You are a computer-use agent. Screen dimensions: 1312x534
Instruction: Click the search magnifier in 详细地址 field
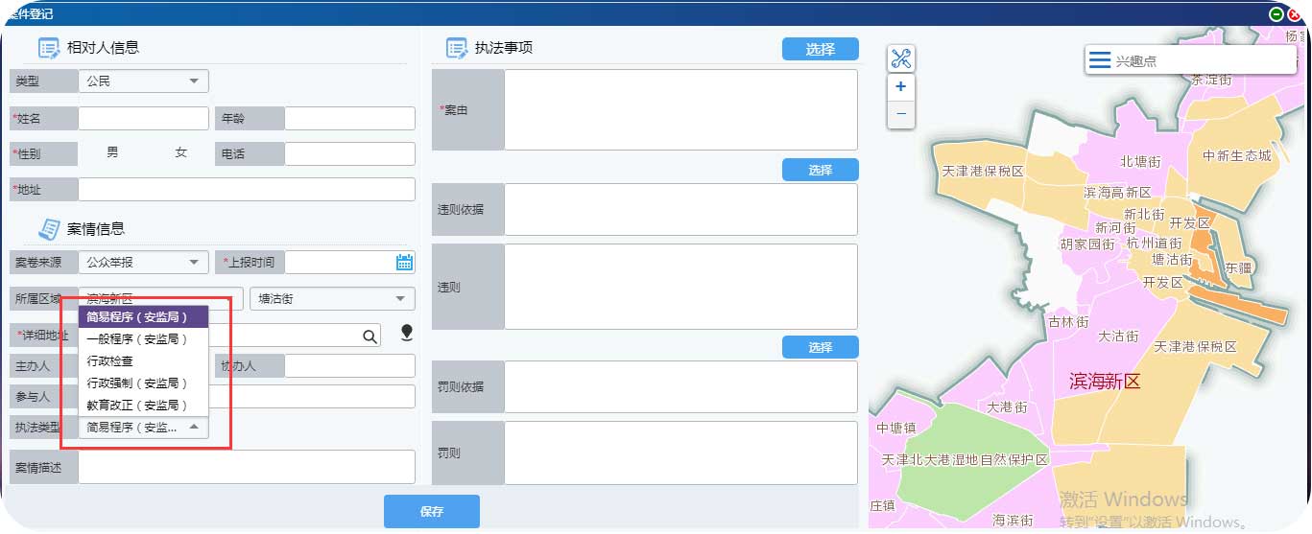pos(370,336)
